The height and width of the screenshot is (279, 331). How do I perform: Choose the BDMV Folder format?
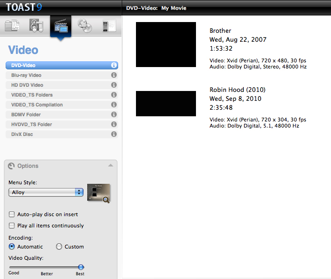[x=61, y=114]
